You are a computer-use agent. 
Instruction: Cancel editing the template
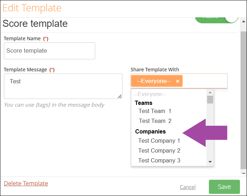tap(188, 187)
